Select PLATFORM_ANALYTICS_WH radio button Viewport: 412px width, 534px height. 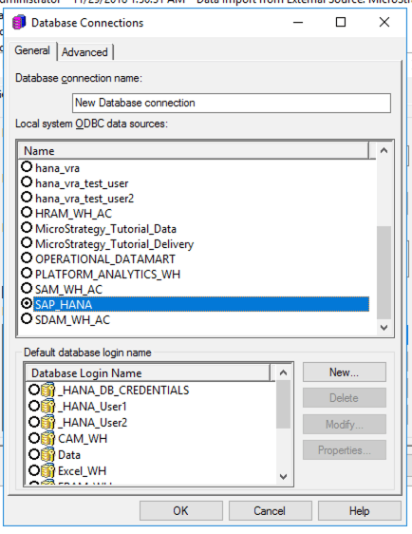[27, 273]
